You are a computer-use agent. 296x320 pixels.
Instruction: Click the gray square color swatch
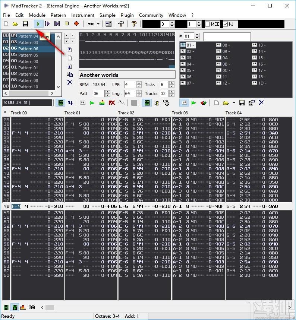(x=134, y=103)
